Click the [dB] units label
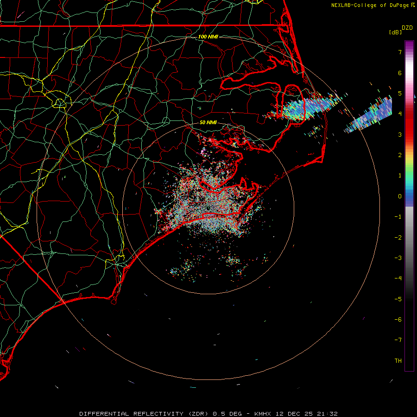The image size is (417, 417). [x=395, y=32]
